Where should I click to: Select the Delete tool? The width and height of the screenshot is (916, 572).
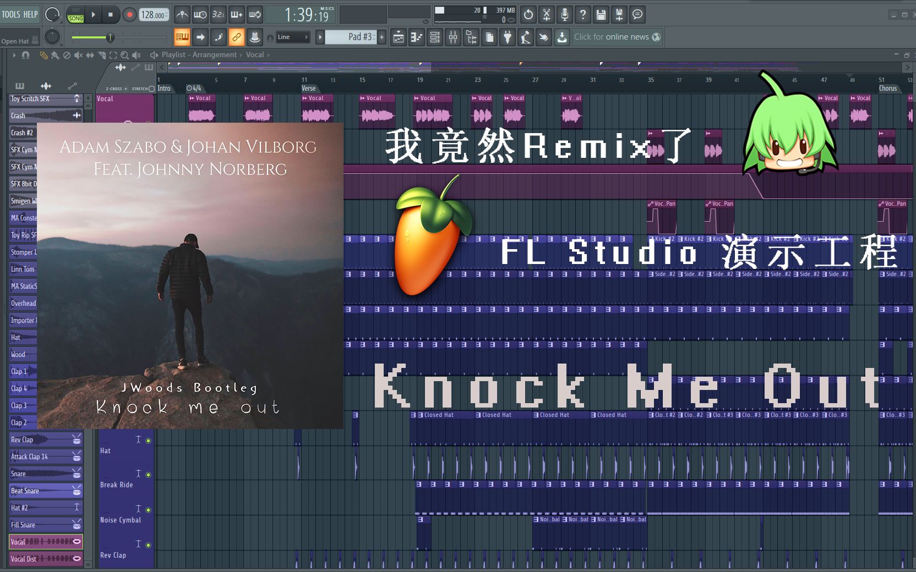click(67, 55)
